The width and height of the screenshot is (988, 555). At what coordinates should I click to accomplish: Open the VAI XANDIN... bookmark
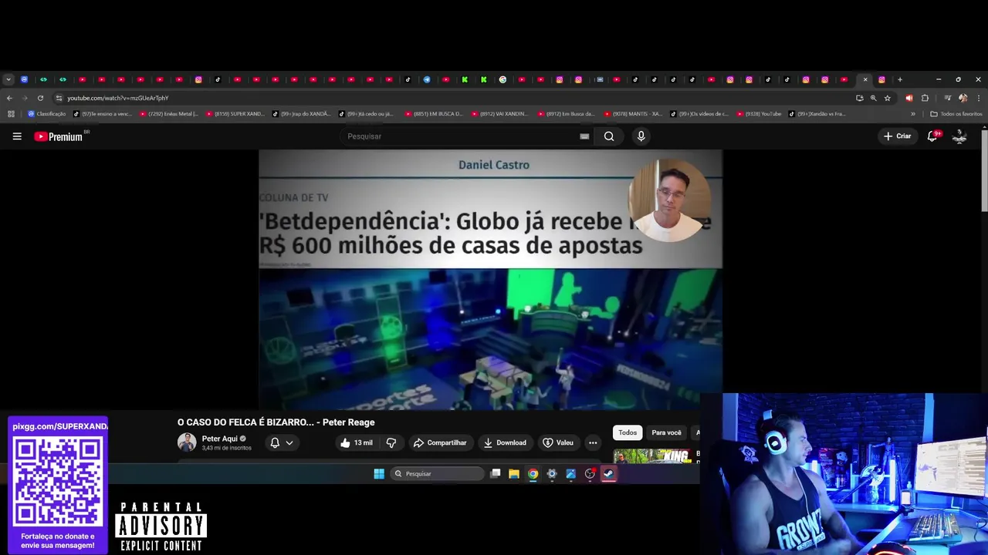coord(500,114)
